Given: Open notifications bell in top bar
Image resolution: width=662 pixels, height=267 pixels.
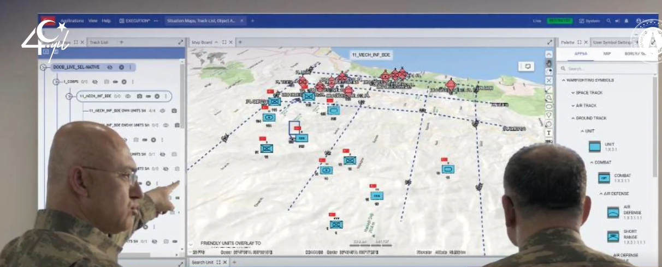Looking at the screenshot, I should [x=626, y=21].
